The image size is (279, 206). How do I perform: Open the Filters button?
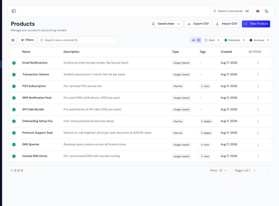click(x=27, y=40)
